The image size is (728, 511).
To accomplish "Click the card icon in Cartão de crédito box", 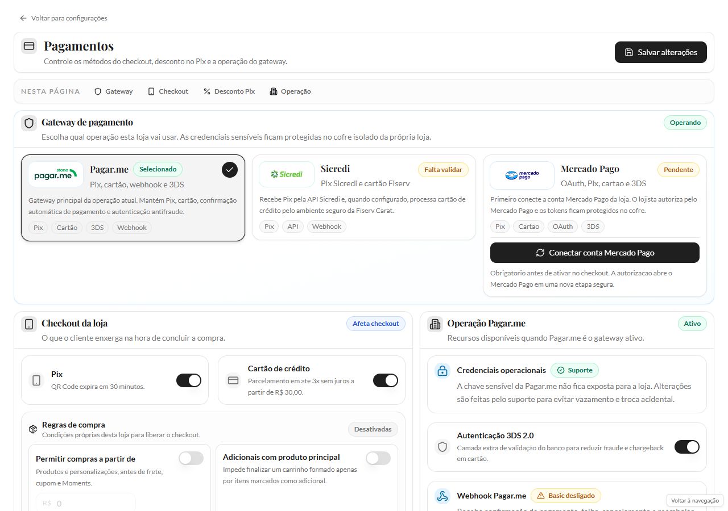I will click(233, 380).
